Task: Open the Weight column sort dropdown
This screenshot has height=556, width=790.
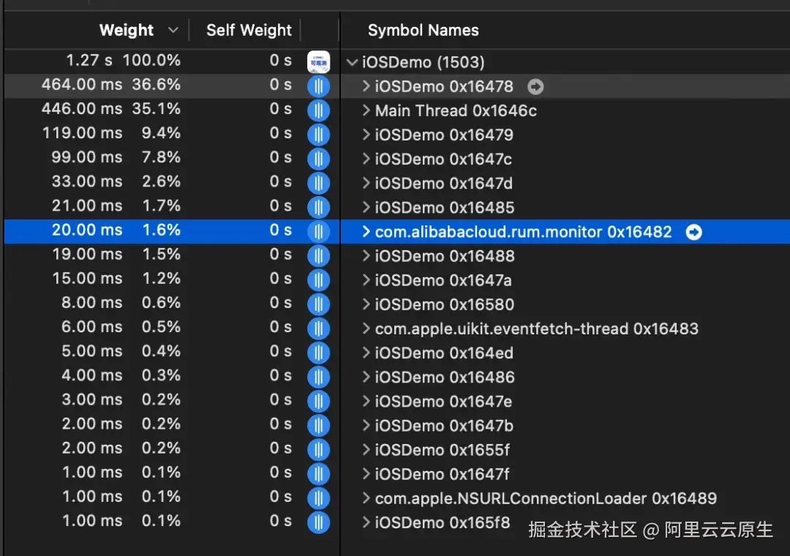Action: (173, 30)
